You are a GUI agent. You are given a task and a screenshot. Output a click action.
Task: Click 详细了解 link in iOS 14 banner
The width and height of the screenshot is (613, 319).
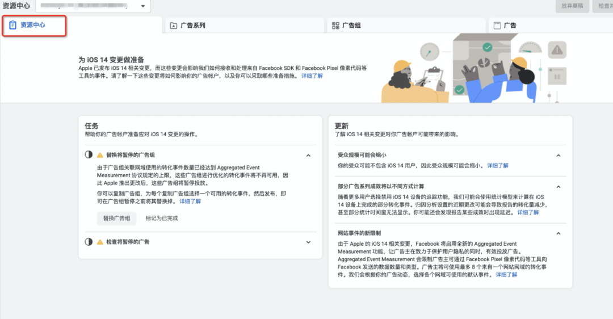click(312, 76)
